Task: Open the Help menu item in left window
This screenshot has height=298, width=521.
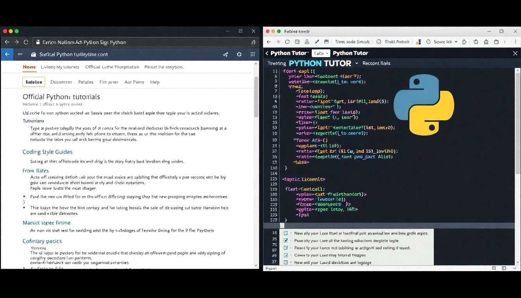Action: click(x=155, y=82)
